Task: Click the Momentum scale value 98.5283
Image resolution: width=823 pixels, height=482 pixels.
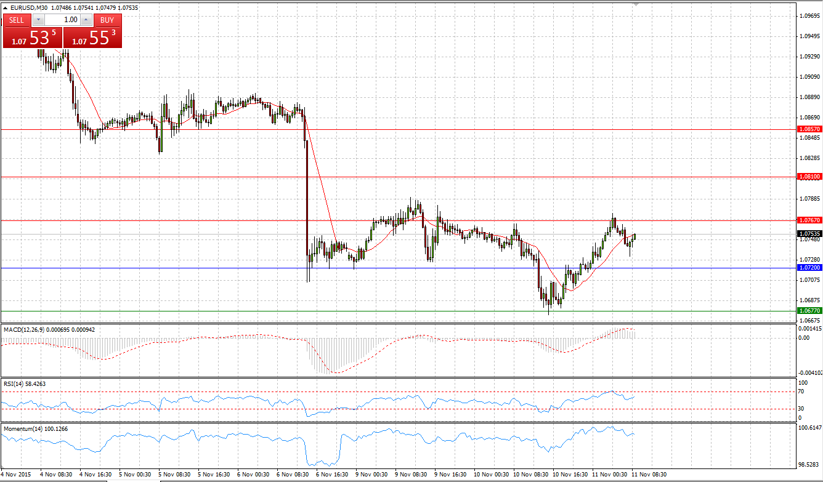Action: [809, 465]
